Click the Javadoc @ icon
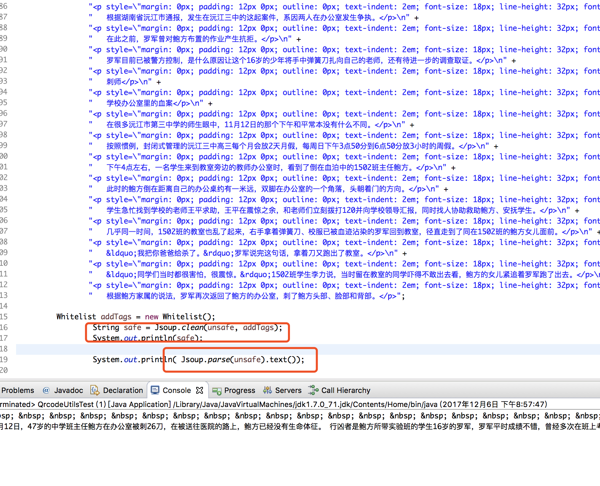This screenshot has height=486, width=600. (x=46, y=390)
